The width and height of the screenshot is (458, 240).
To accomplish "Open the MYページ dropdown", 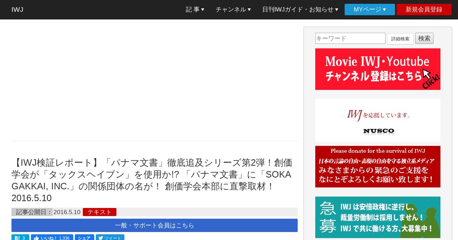I will point(370,10).
